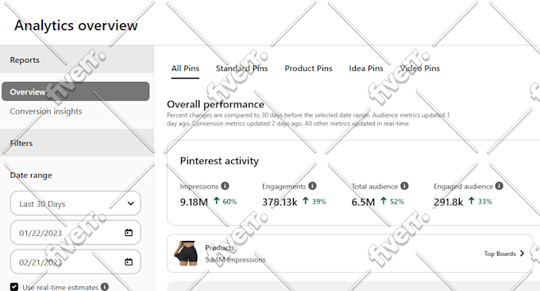Click the Products shorts thumbnail
540x291 pixels.
[x=186, y=254]
